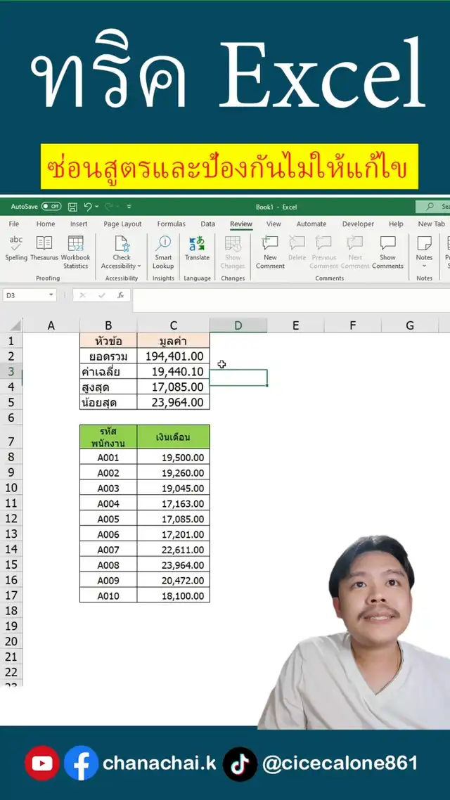Select column D header
This screenshot has height=800, width=450.
point(238,325)
